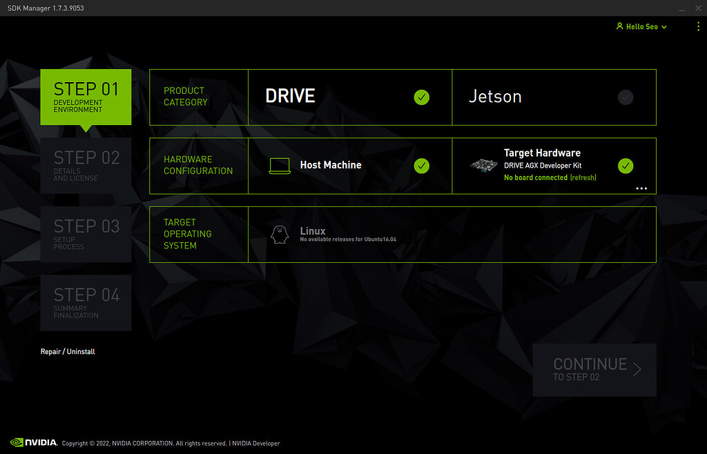Toggle the Jetson product selection checkmark
This screenshot has width=707, height=454.
(x=626, y=97)
